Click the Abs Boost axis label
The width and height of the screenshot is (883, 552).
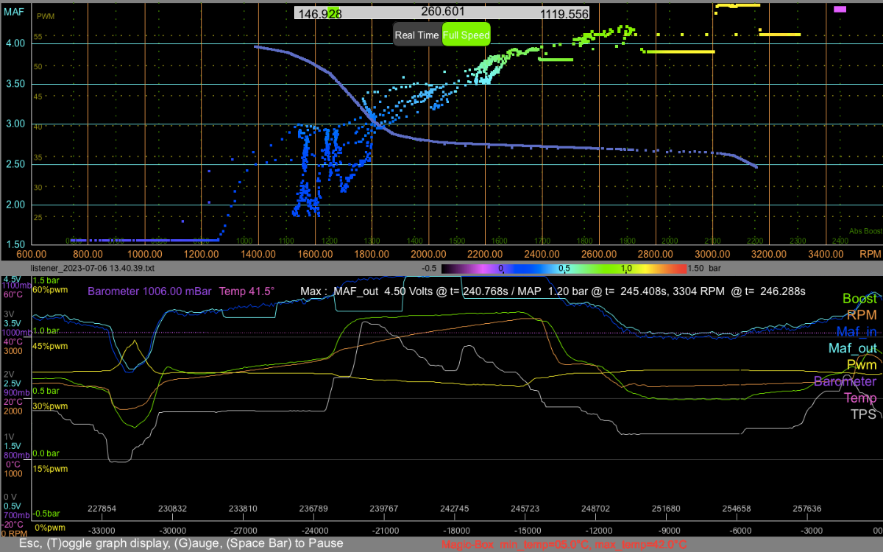(865, 231)
